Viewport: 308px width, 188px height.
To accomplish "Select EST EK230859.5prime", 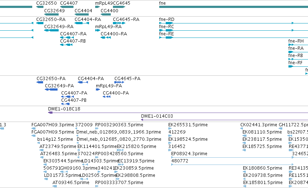I will [x=134, y=168].
